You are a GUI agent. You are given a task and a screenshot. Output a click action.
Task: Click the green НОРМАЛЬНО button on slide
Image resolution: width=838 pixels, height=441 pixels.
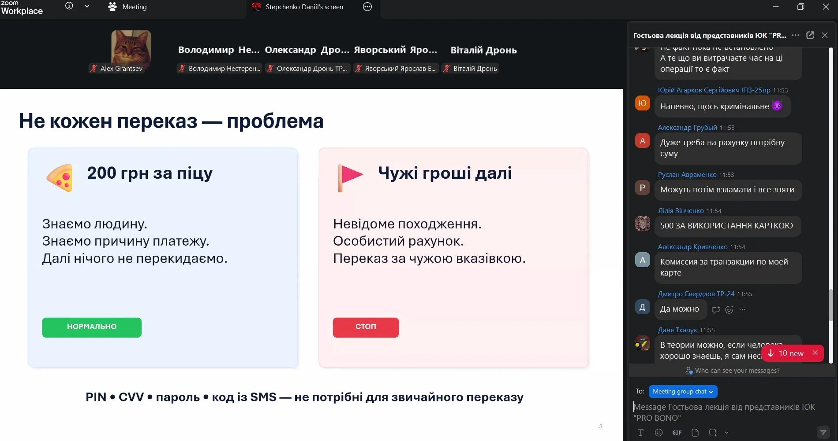pos(92,327)
